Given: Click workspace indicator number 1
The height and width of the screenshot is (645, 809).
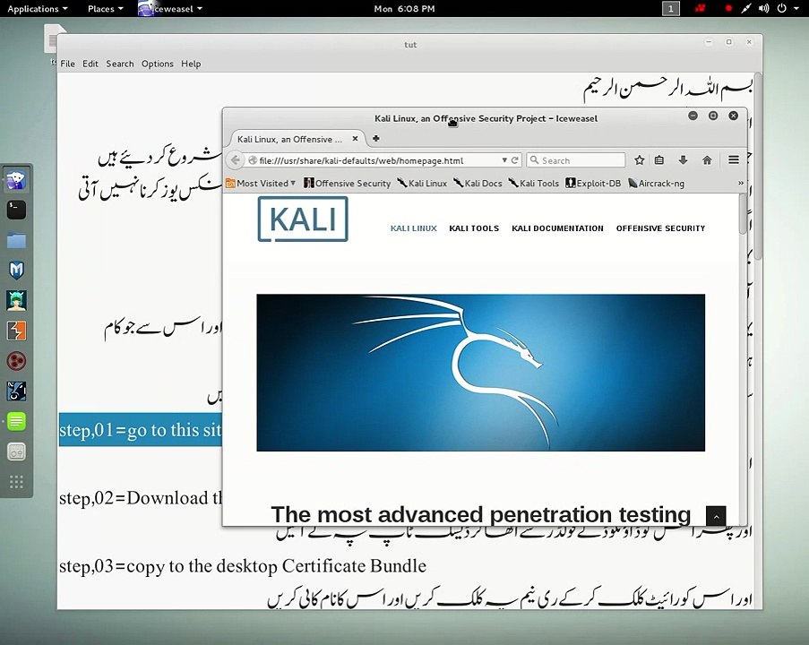Looking at the screenshot, I should pyautogui.click(x=671, y=8).
